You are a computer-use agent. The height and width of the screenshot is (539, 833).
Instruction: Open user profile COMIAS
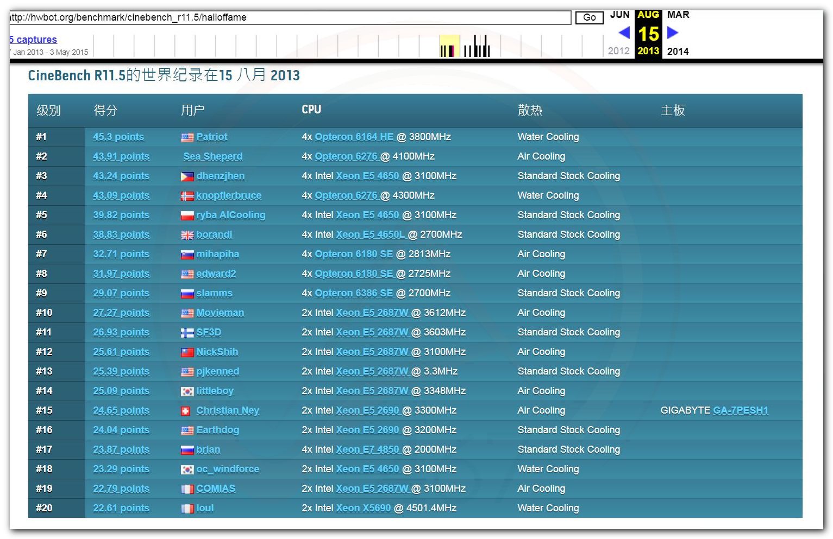(x=216, y=489)
